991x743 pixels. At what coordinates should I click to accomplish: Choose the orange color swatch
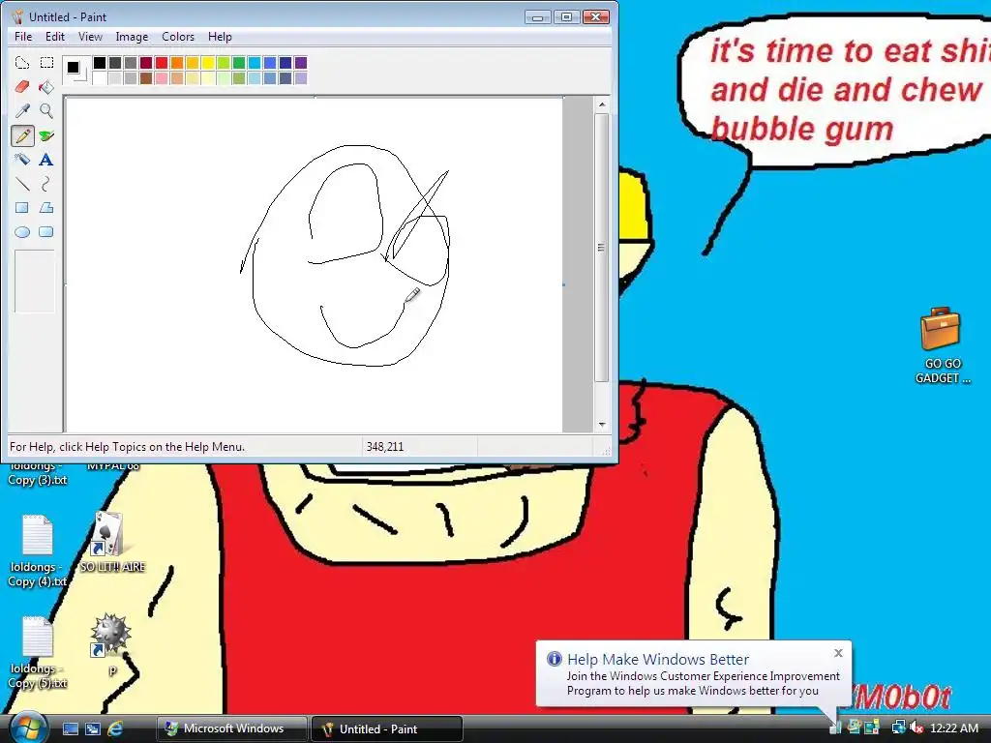pos(177,63)
